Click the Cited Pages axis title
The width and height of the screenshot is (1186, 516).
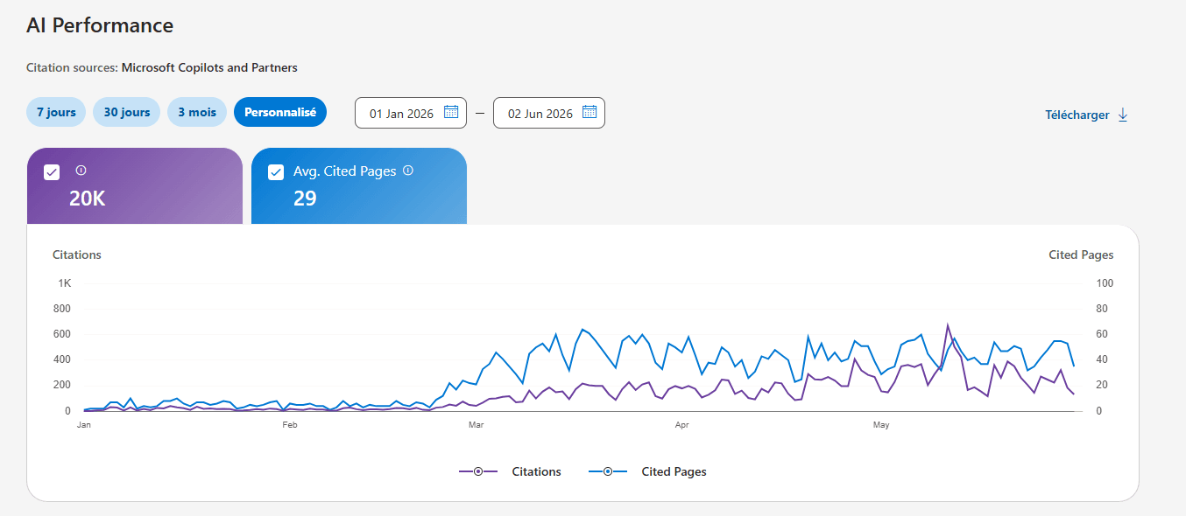(x=1081, y=255)
